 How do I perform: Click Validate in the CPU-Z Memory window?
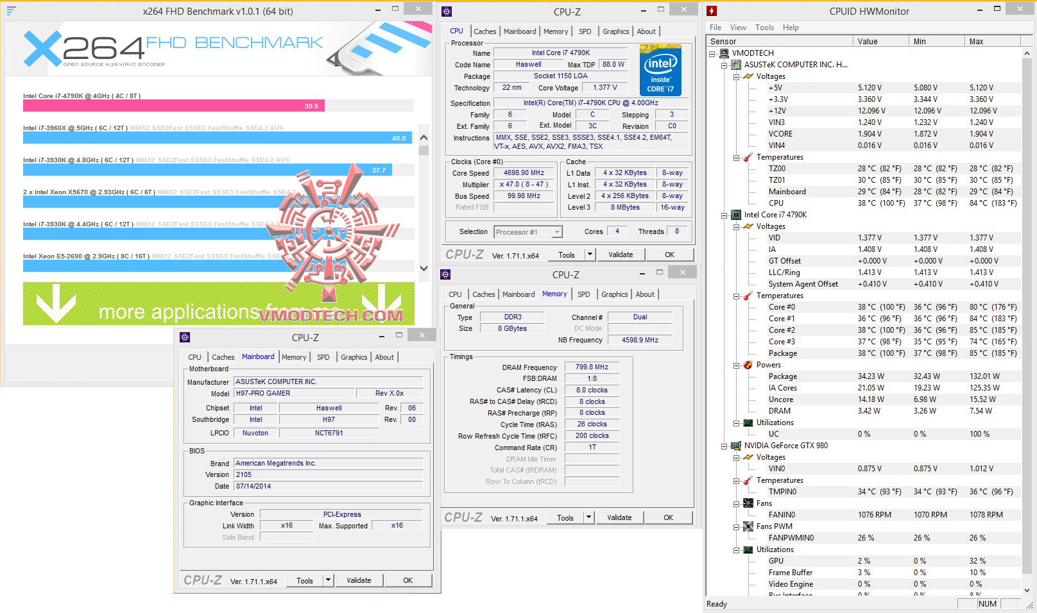(x=619, y=517)
